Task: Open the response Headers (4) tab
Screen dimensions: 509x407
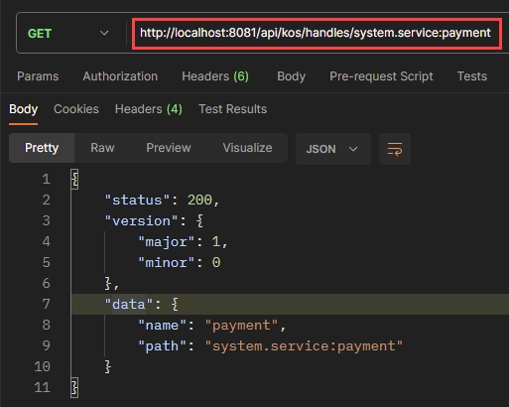Action: (149, 109)
